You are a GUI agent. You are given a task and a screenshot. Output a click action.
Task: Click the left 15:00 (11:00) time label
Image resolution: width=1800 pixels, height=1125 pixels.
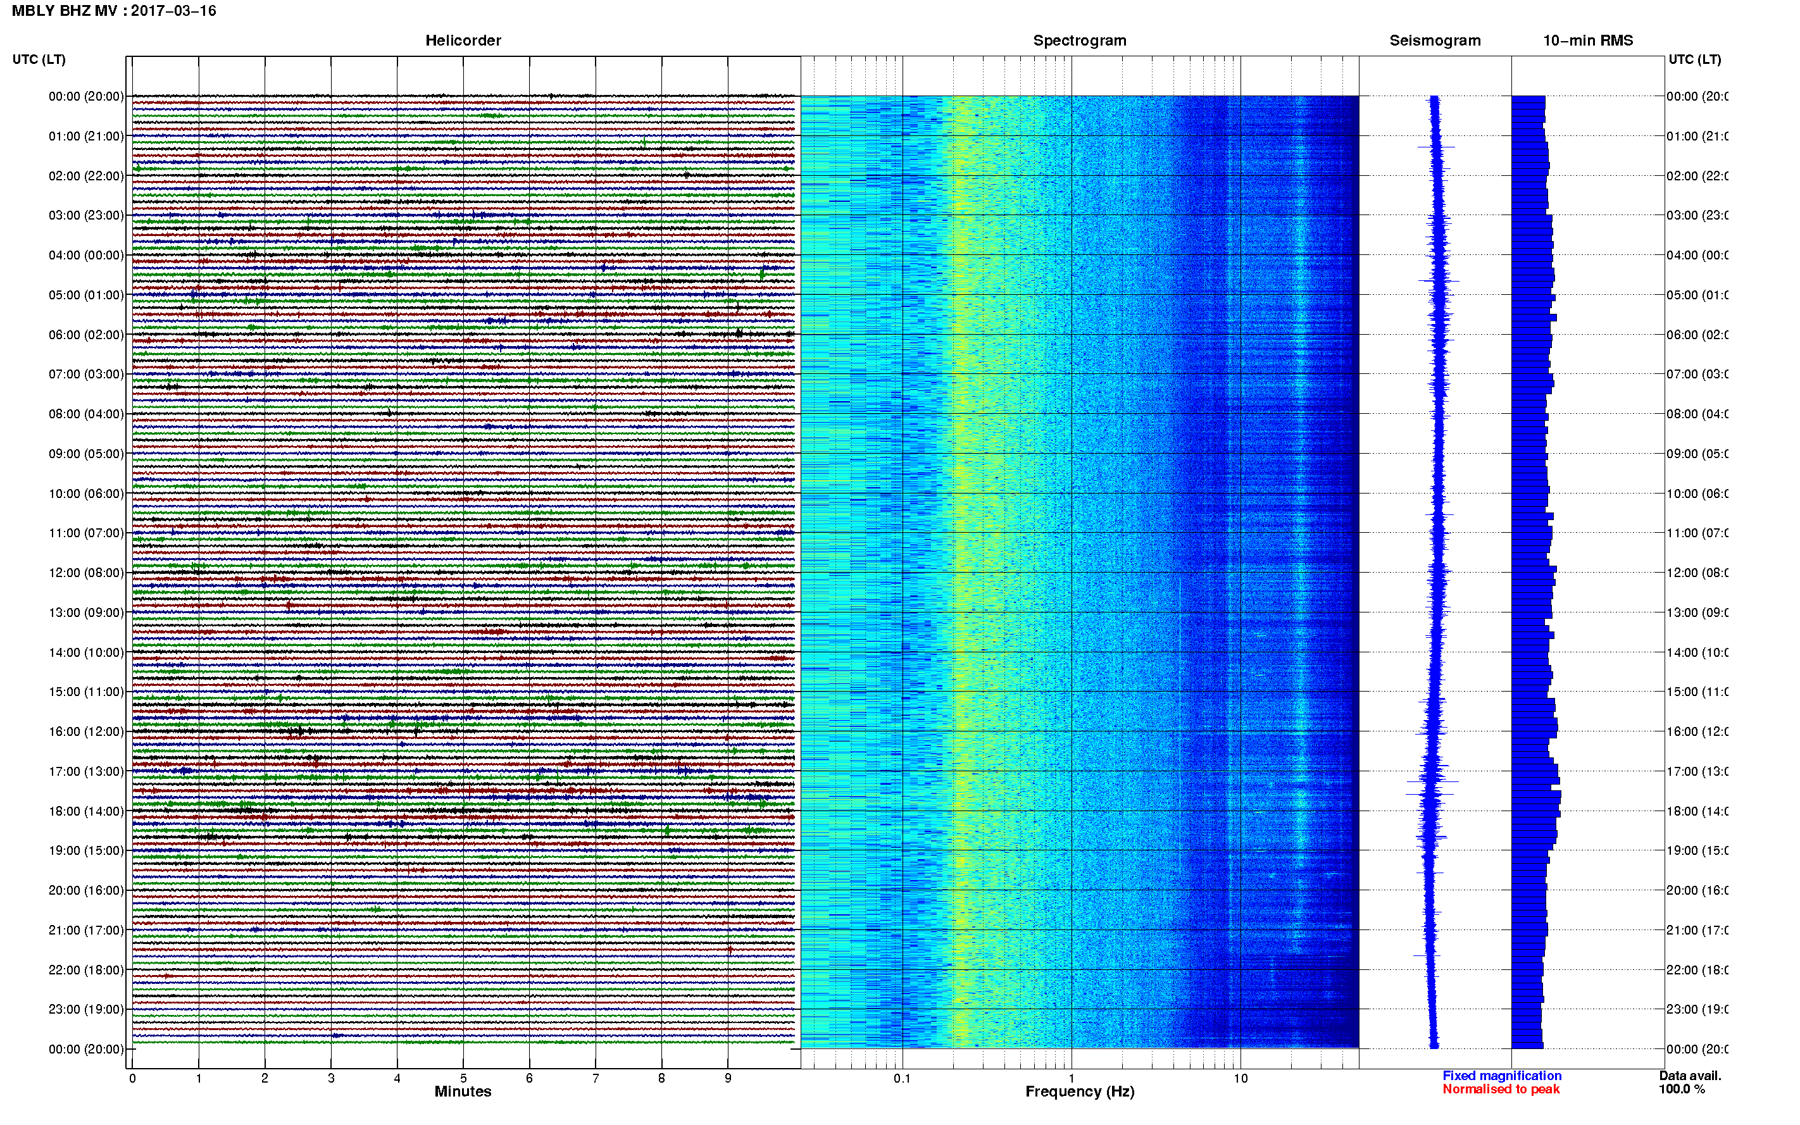(x=86, y=692)
